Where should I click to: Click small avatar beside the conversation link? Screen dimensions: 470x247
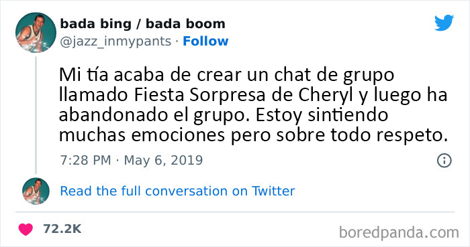pyautogui.click(x=36, y=191)
